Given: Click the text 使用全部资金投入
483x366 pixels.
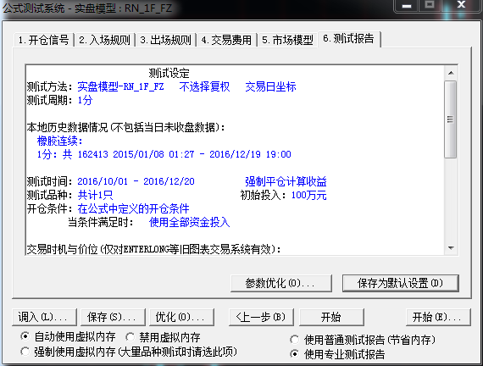Looking at the screenshot, I should click(190, 222).
